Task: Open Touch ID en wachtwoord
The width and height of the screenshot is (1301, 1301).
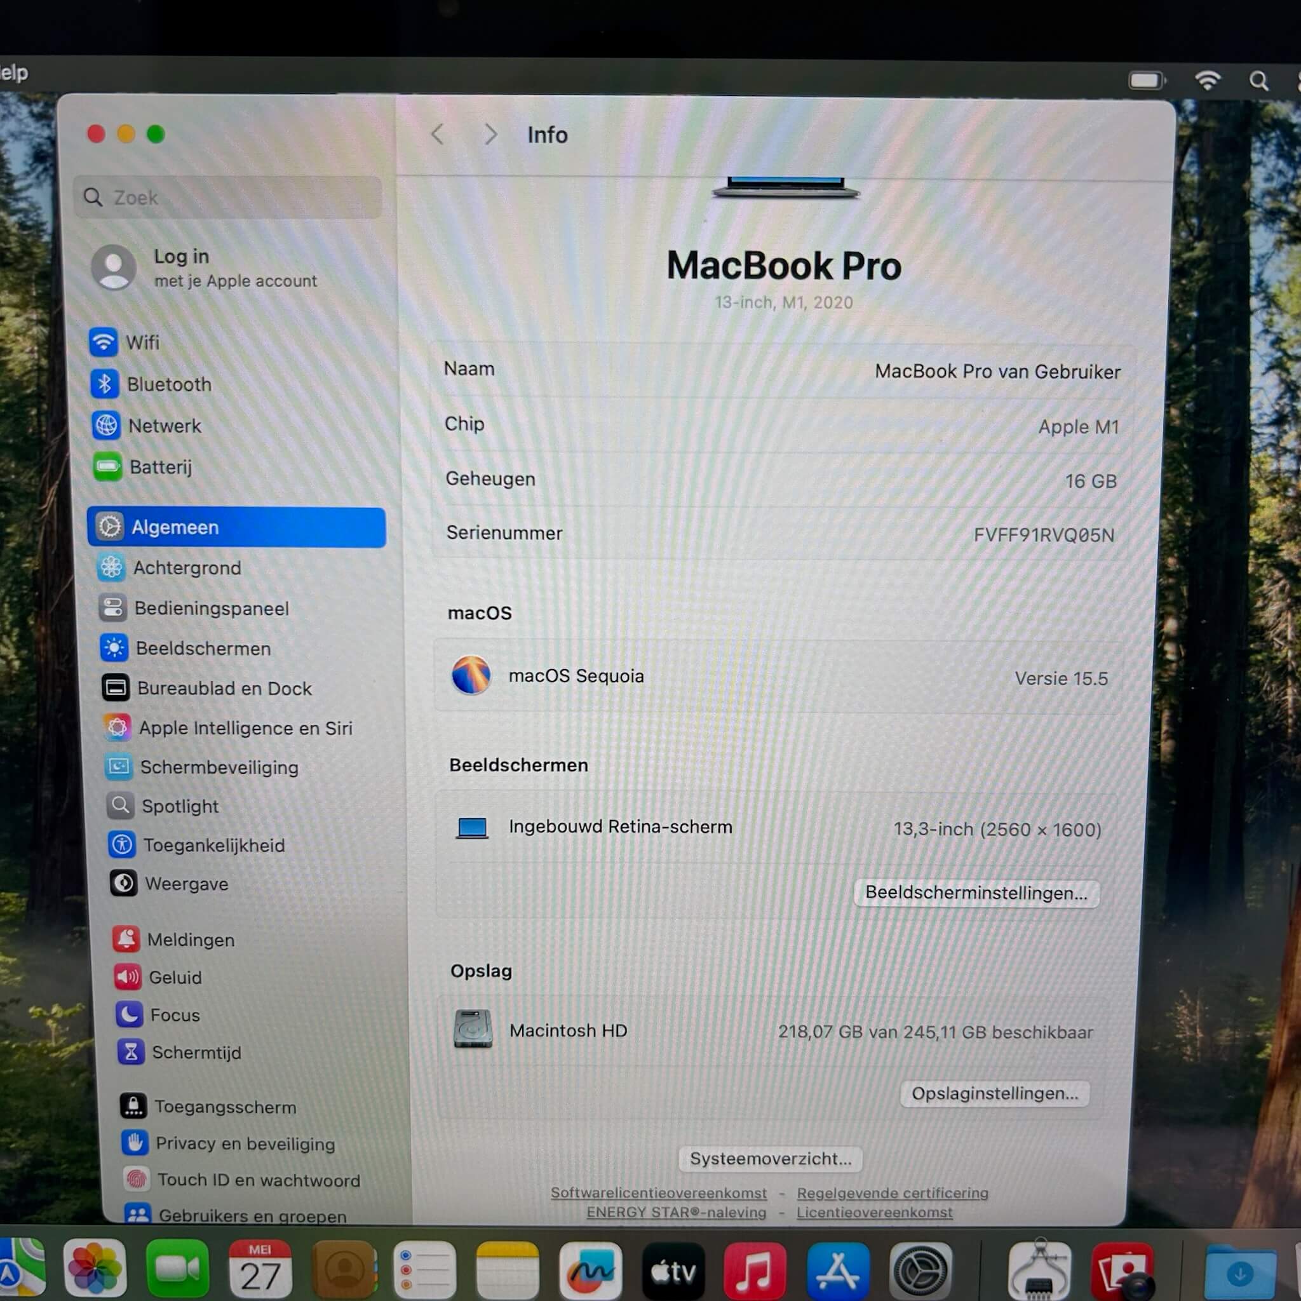Action: click(x=243, y=1180)
